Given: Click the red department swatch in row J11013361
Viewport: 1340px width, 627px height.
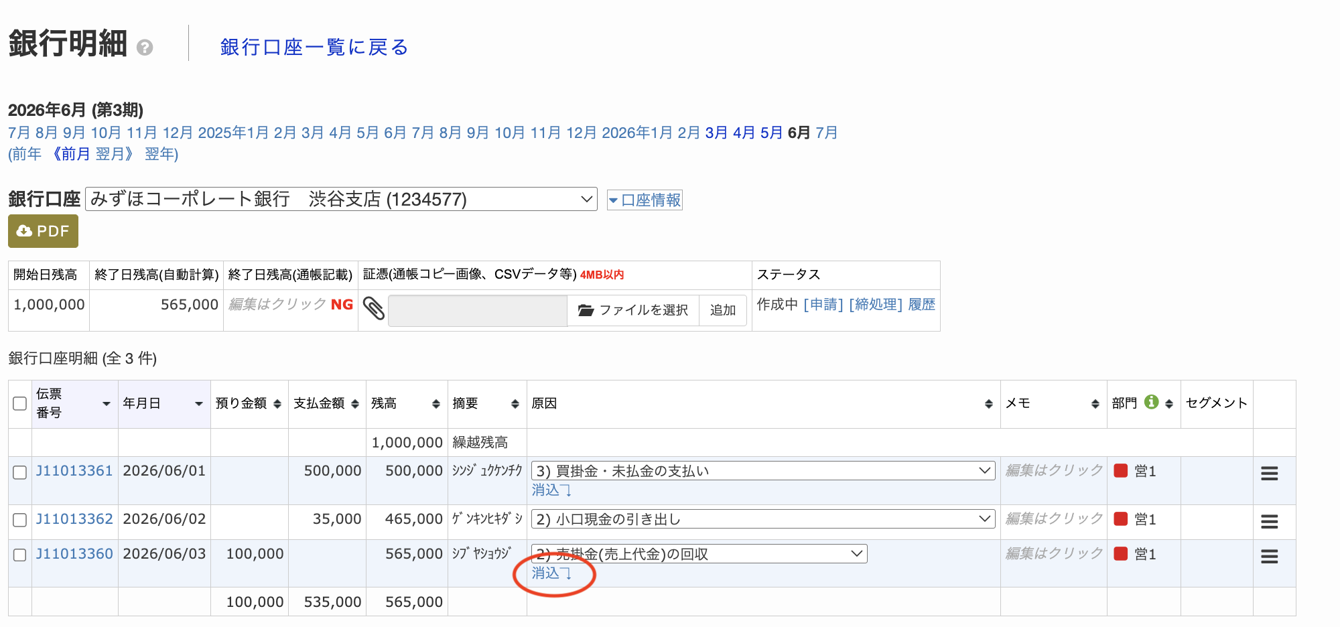Looking at the screenshot, I should pyautogui.click(x=1121, y=470).
